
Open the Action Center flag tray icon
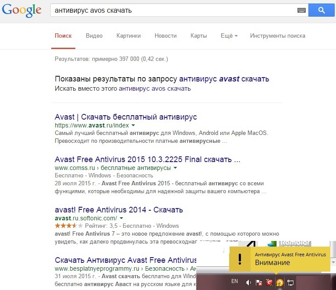[x=259, y=283]
